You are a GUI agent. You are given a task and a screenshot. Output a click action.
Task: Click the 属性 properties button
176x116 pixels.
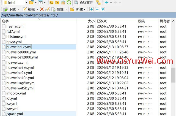[x=57, y=9]
